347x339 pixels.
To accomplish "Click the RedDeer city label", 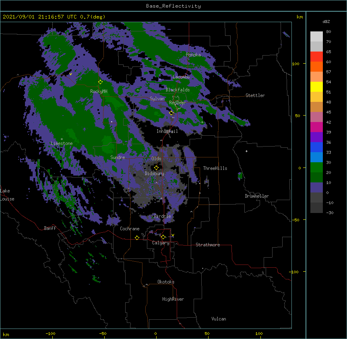I will click(x=178, y=103).
